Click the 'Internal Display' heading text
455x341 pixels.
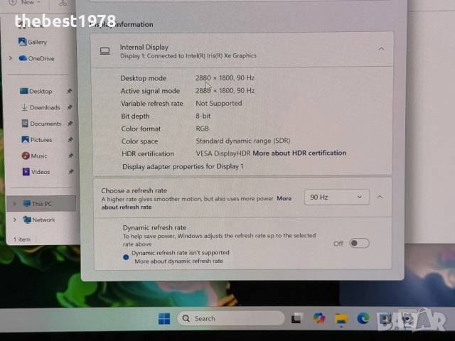pos(144,47)
